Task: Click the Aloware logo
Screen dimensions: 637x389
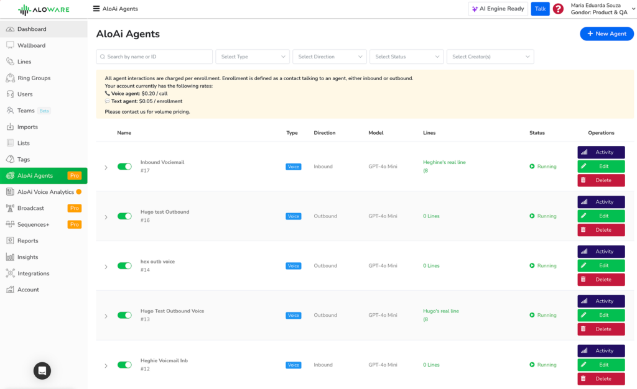Action: (44, 9)
